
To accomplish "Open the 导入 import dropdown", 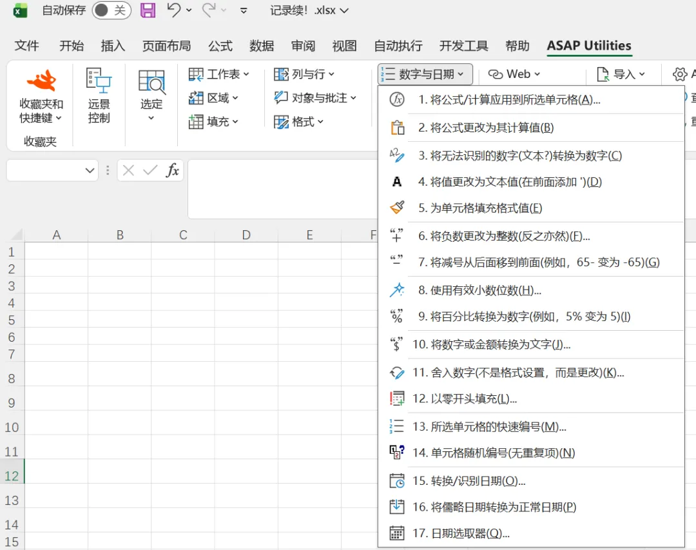I will 621,74.
